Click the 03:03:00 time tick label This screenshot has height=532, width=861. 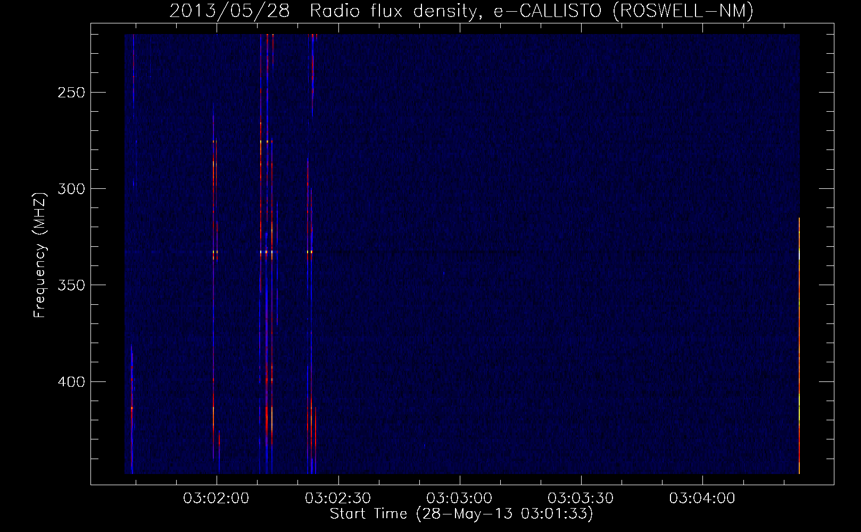pos(459,498)
